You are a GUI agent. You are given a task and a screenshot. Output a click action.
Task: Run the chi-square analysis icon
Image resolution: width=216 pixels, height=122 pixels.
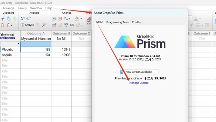click(x=23, y=18)
